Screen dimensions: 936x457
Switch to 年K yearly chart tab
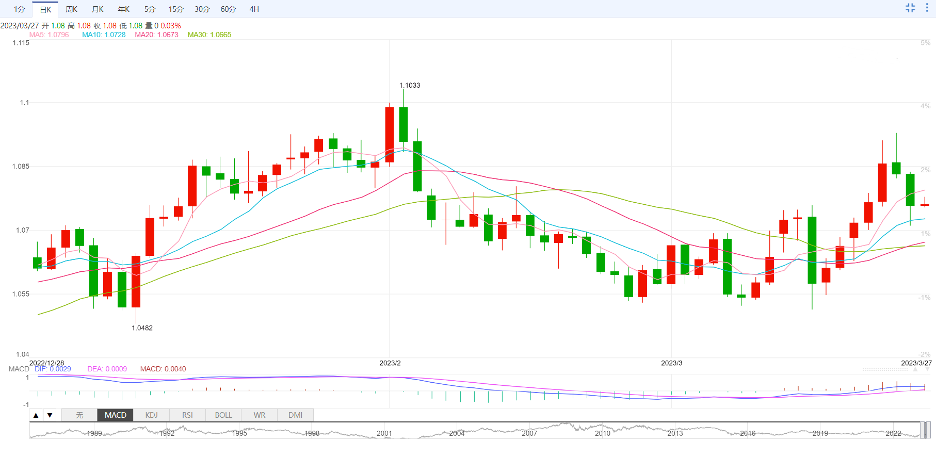(124, 9)
